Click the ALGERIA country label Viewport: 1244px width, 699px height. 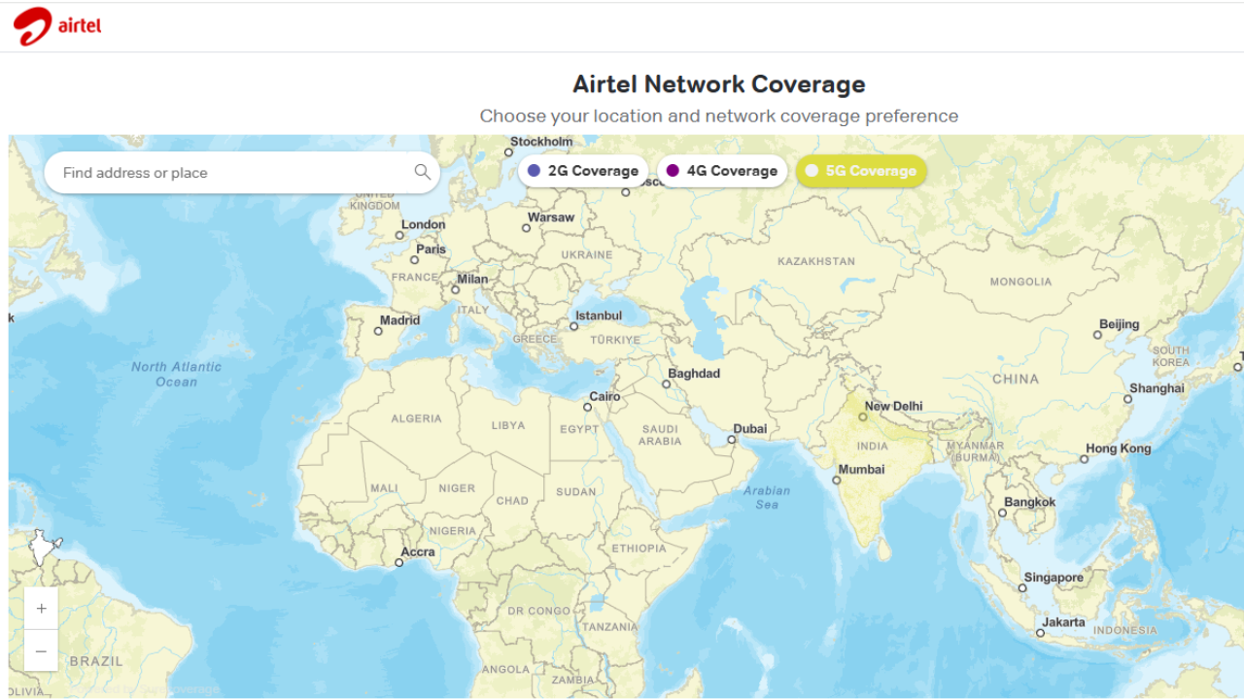point(416,418)
